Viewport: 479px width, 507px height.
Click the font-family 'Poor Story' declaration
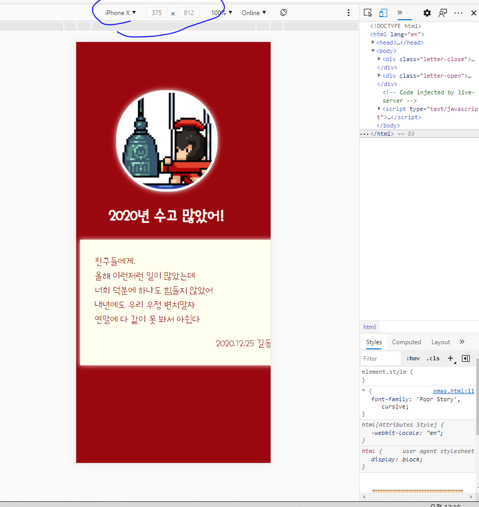coord(415,403)
